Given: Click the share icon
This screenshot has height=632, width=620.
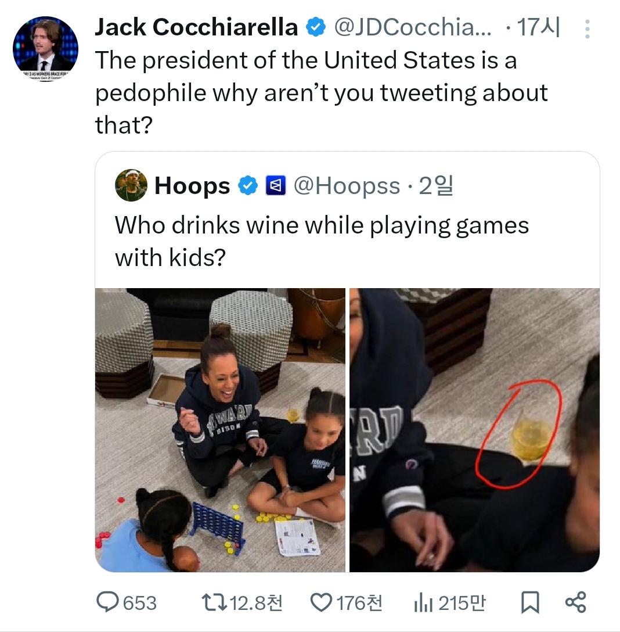Looking at the screenshot, I should 575,602.
